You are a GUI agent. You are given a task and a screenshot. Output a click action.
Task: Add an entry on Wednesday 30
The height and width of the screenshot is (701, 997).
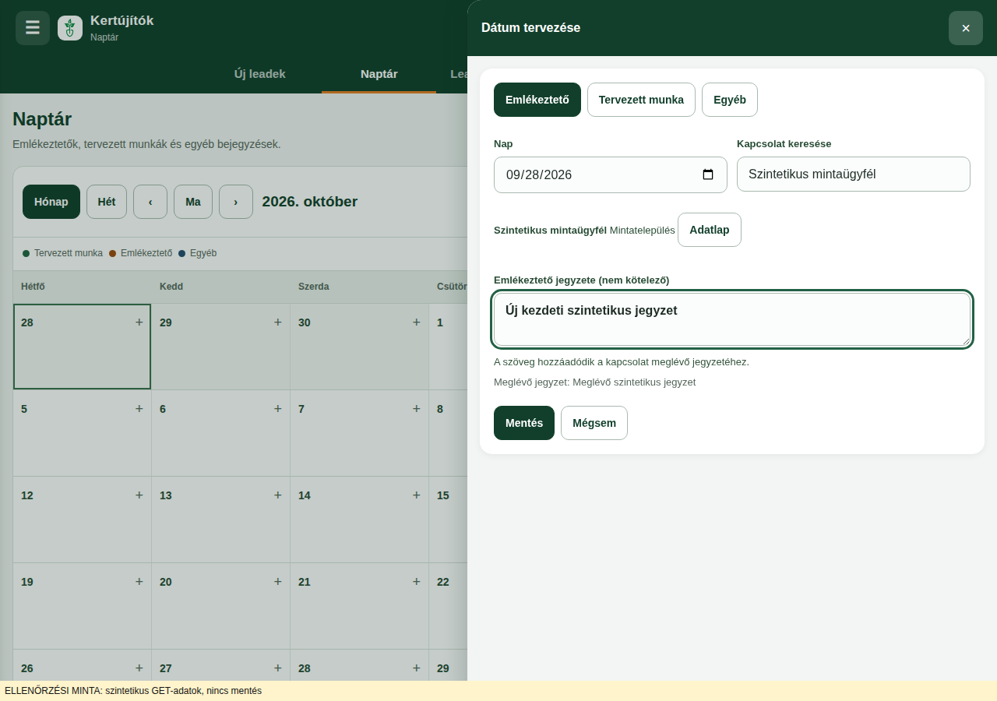(x=417, y=322)
